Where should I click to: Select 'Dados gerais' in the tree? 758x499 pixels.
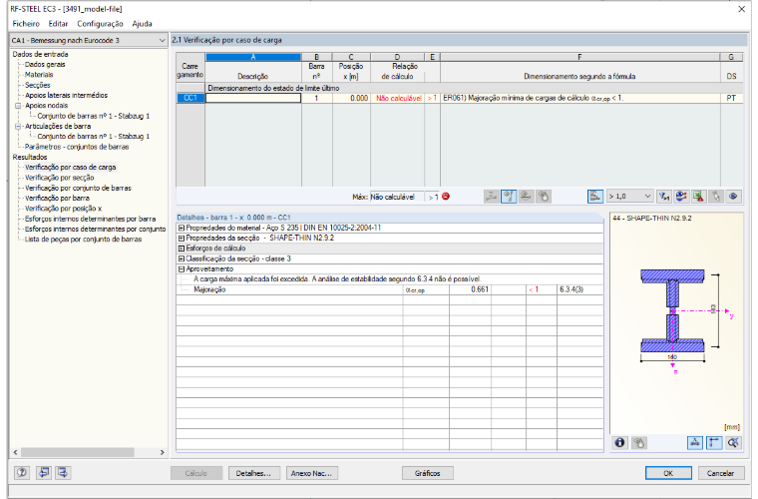click(x=45, y=64)
